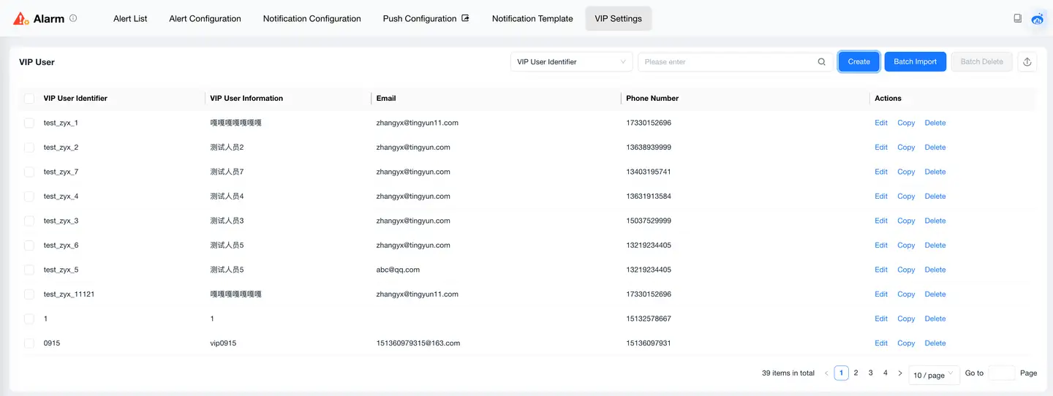The width and height of the screenshot is (1053, 396).
Task: Copy the test_zyx_11121 user
Action: [x=906, y=294]
